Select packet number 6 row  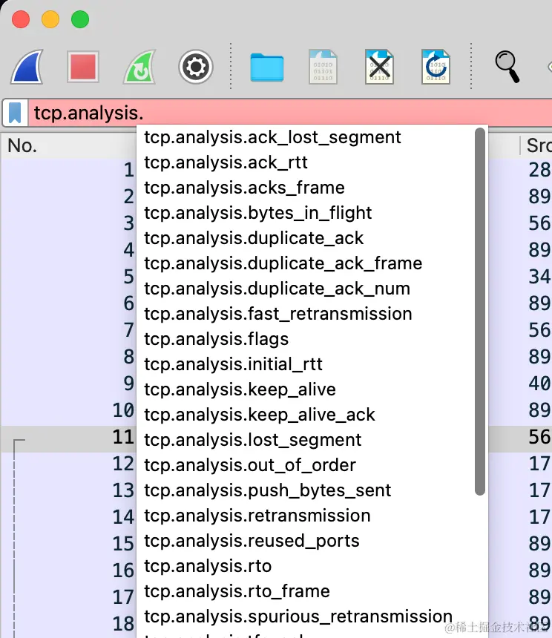(68, 303)
